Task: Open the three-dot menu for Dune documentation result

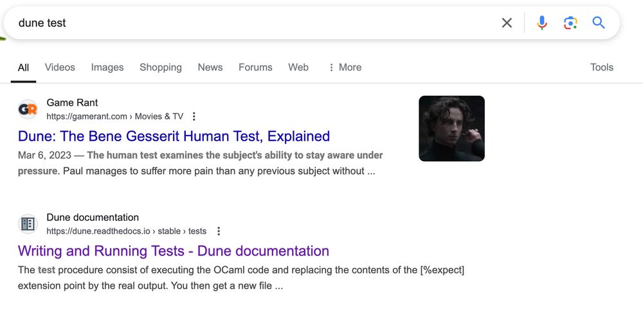Action: coord(219,231)
